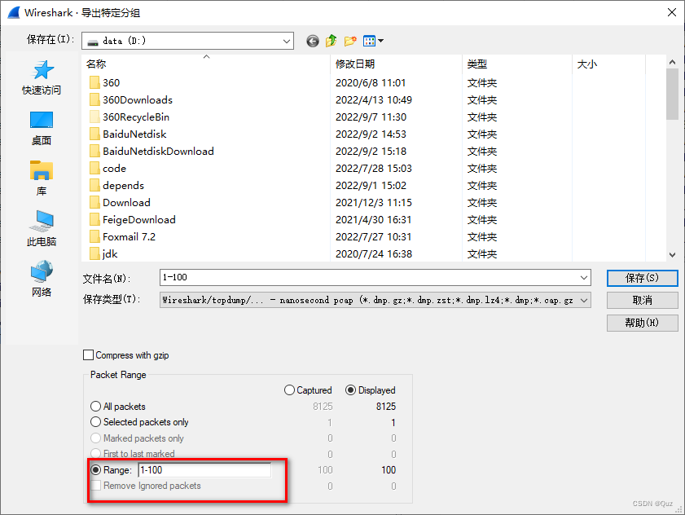Open the file name history dropdown arrow
The height and width of the screenshot is (515, 685).
pyautogui.click(x=584, y=278)
